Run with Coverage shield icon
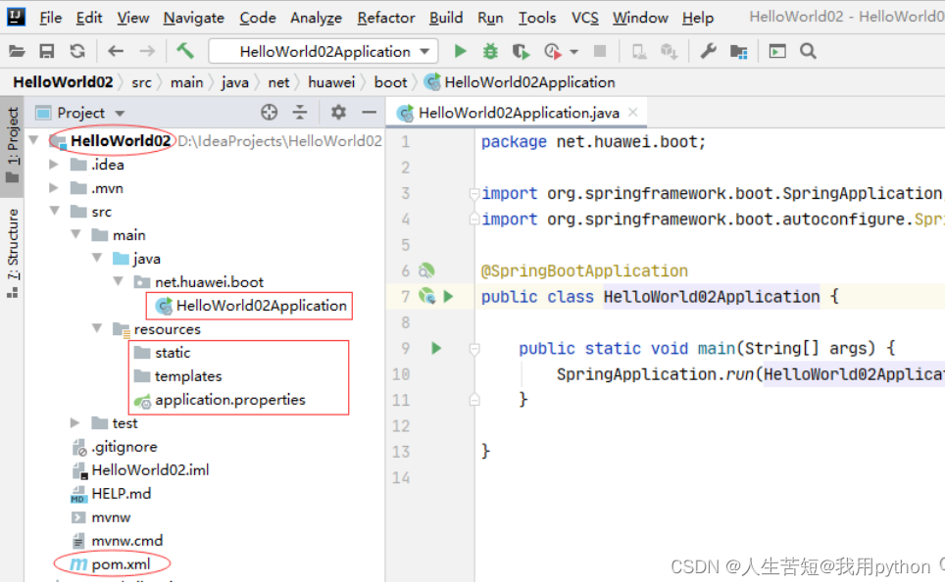This screenshot has width=945, height=586. (521, 52)
